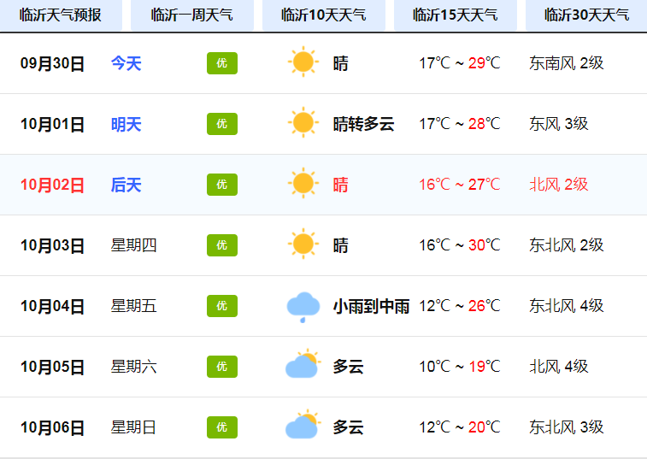
Task: Open the 今天 forecast link
Action: 126,63
